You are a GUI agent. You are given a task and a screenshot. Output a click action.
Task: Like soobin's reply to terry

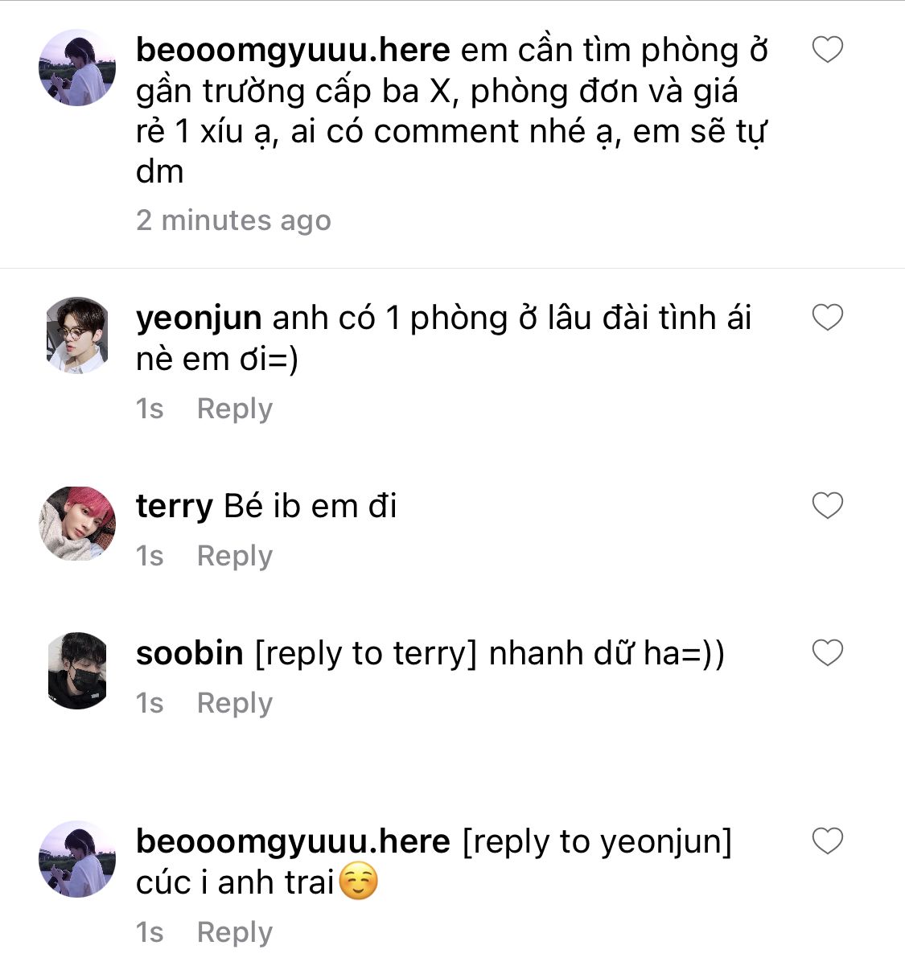[x=828, y=652]
